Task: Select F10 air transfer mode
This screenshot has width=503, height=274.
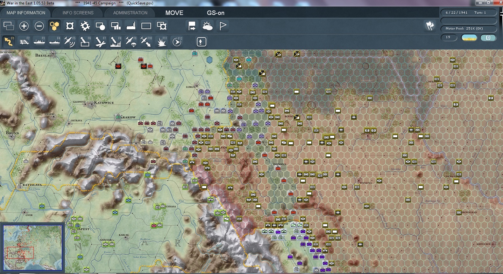Action: 146,42
